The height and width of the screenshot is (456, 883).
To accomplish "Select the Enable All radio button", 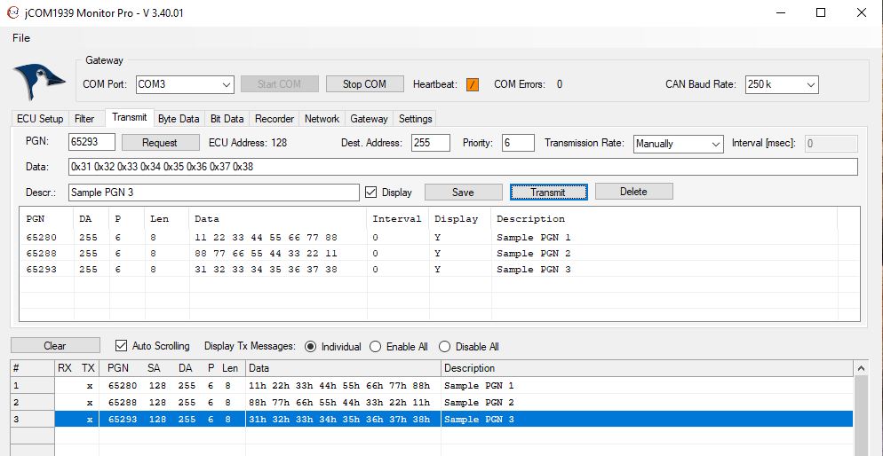I will pyautogui.click(x=376, y=347).
